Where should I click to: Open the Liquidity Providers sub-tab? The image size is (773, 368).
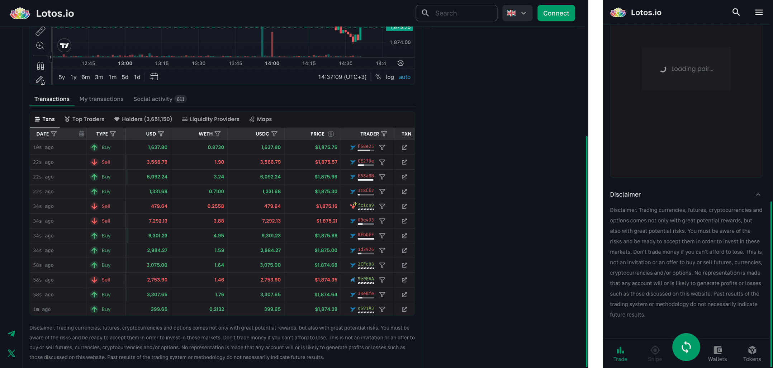tap(210, 119)
